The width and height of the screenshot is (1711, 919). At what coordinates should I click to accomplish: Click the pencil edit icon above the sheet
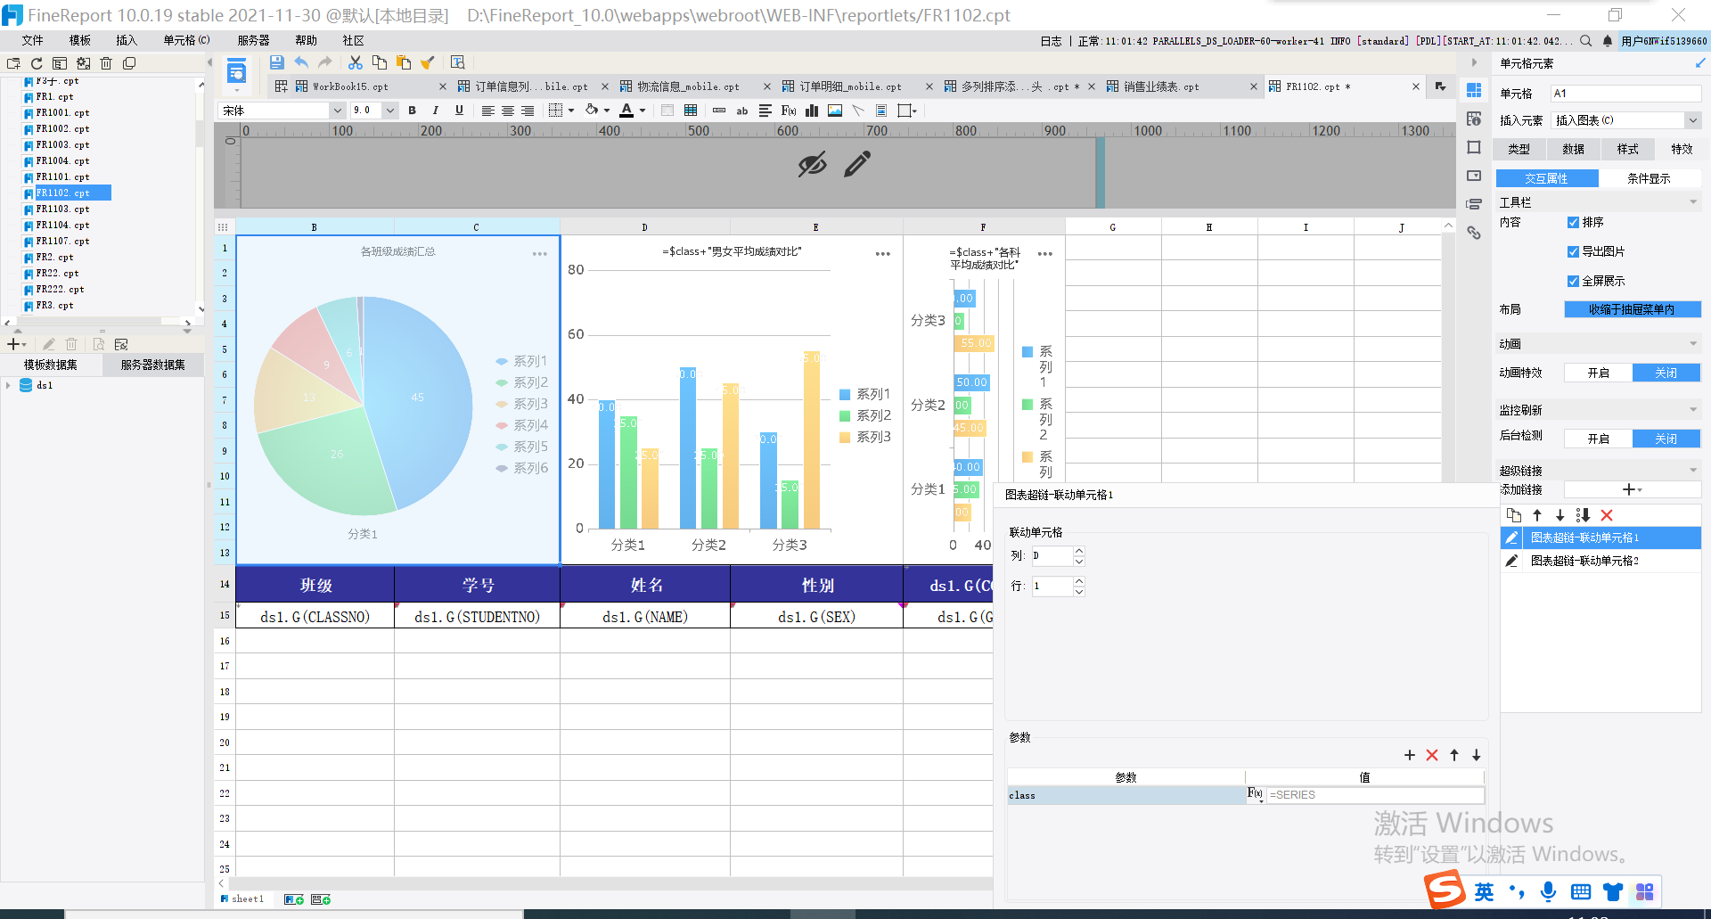pos(857,164)
